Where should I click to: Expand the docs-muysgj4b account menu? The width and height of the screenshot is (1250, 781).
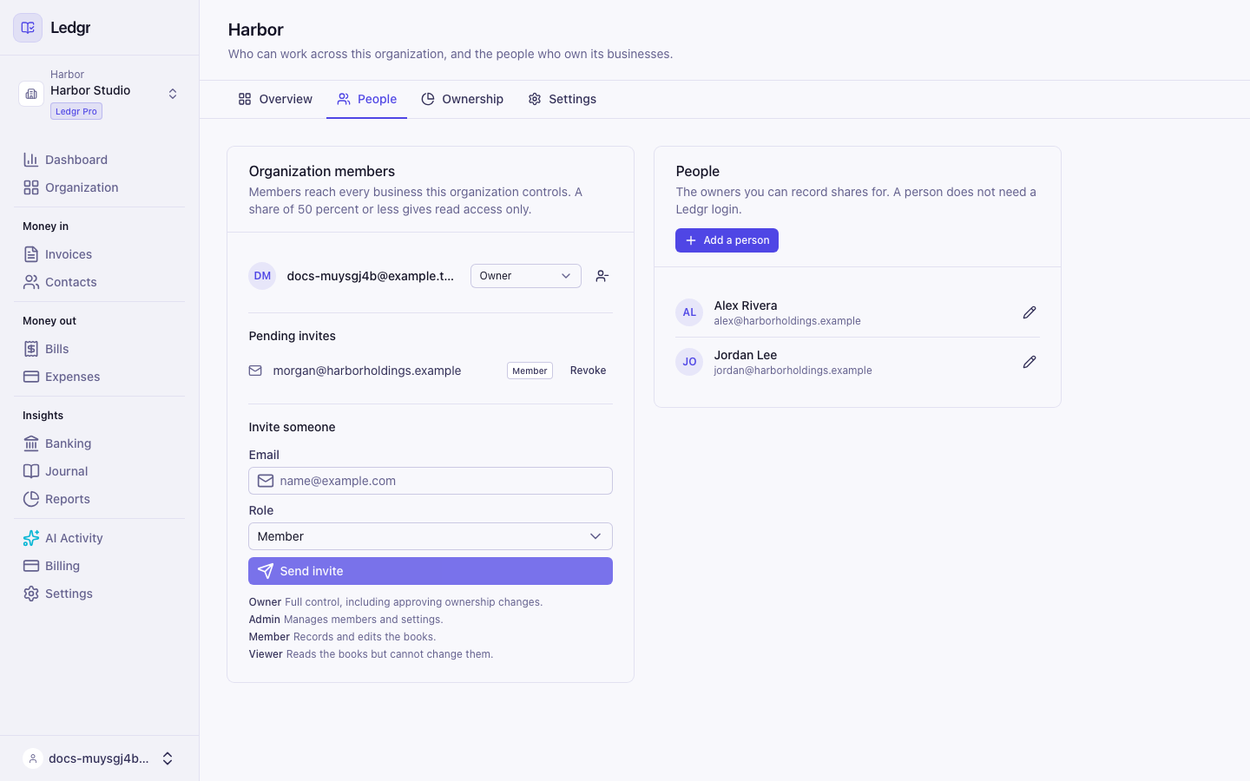tap(168, 758)
